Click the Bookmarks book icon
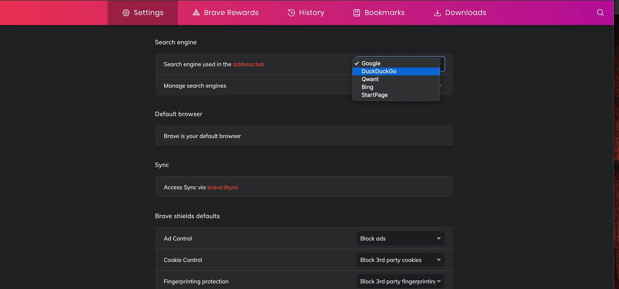 pyautogui.click(x=357, y=13)
